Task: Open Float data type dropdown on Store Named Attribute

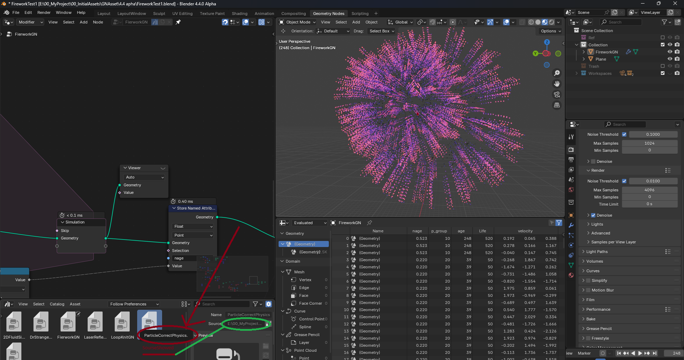Action: coord(193,226)
